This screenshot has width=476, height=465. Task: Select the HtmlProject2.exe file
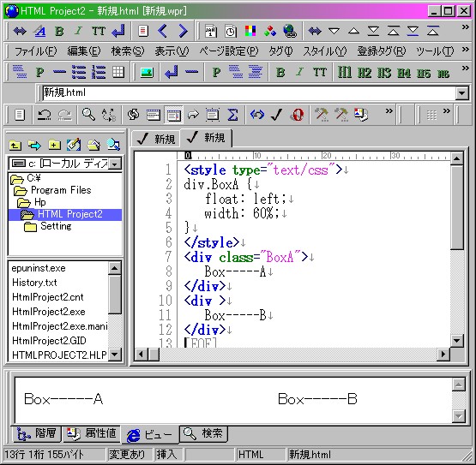49,312
